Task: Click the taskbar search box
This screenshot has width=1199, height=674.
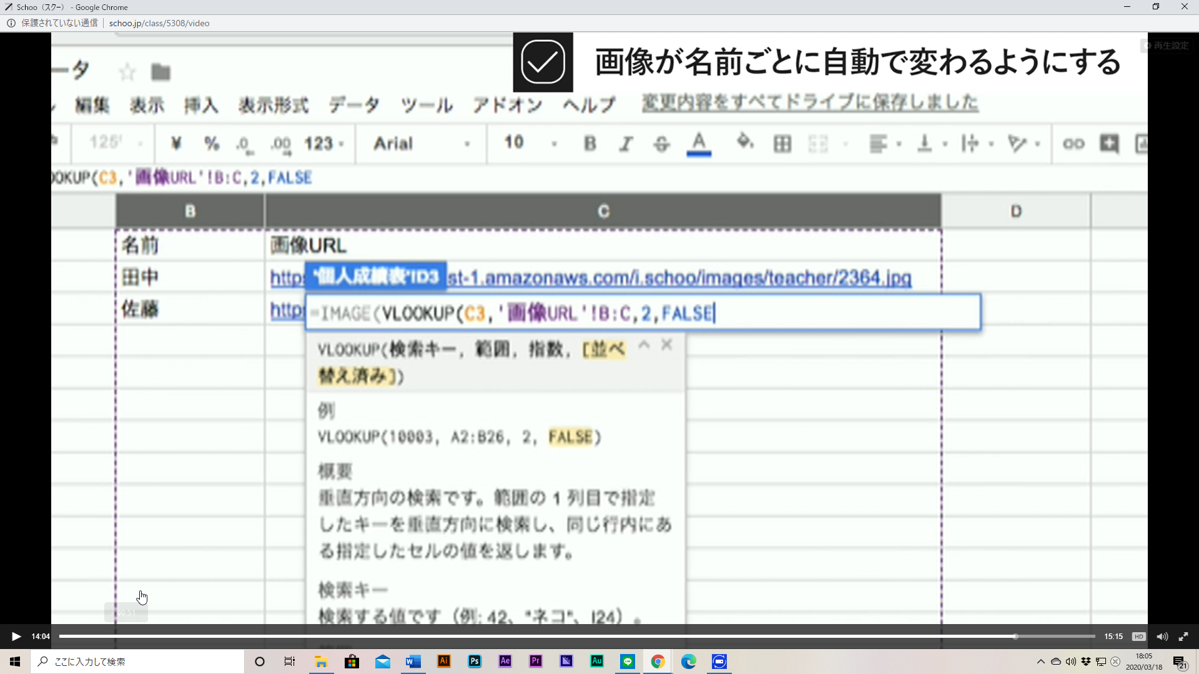Action: point(137,662)
